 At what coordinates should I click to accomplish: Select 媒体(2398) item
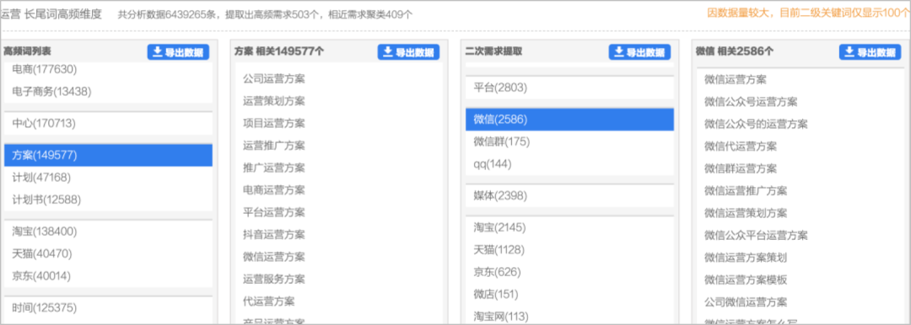499,196
